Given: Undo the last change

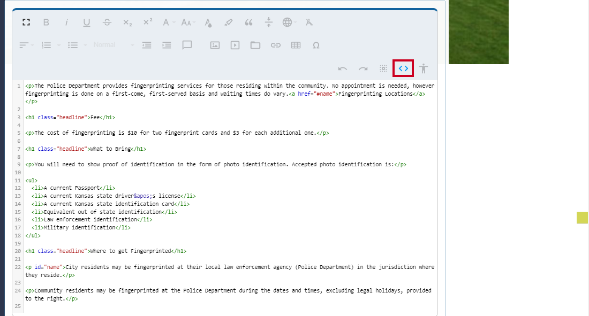Looking at the screenshot, I should click(x=343, y=68).
